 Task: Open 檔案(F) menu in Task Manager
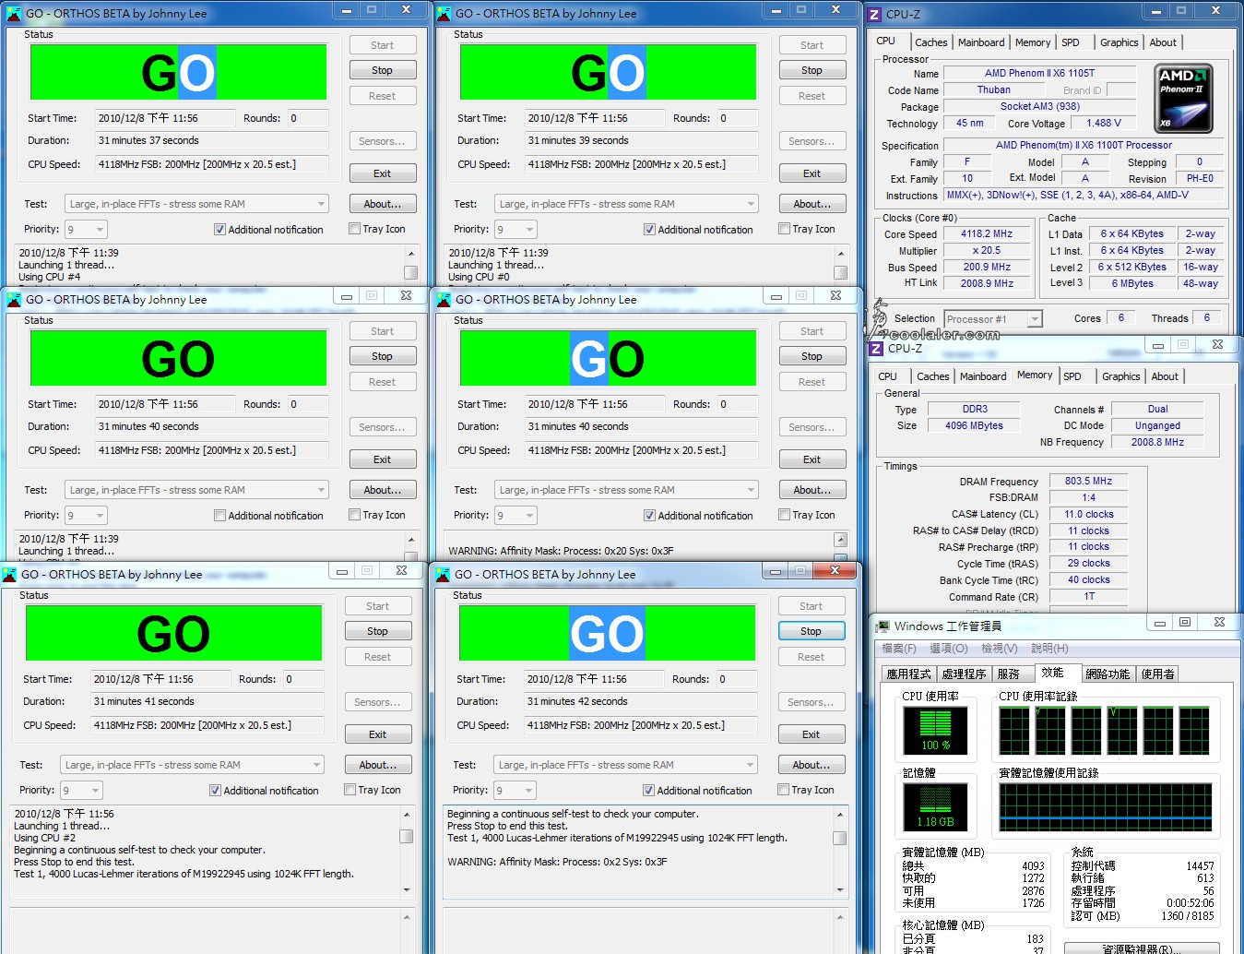pyautogui.click(x=899, y=649)
